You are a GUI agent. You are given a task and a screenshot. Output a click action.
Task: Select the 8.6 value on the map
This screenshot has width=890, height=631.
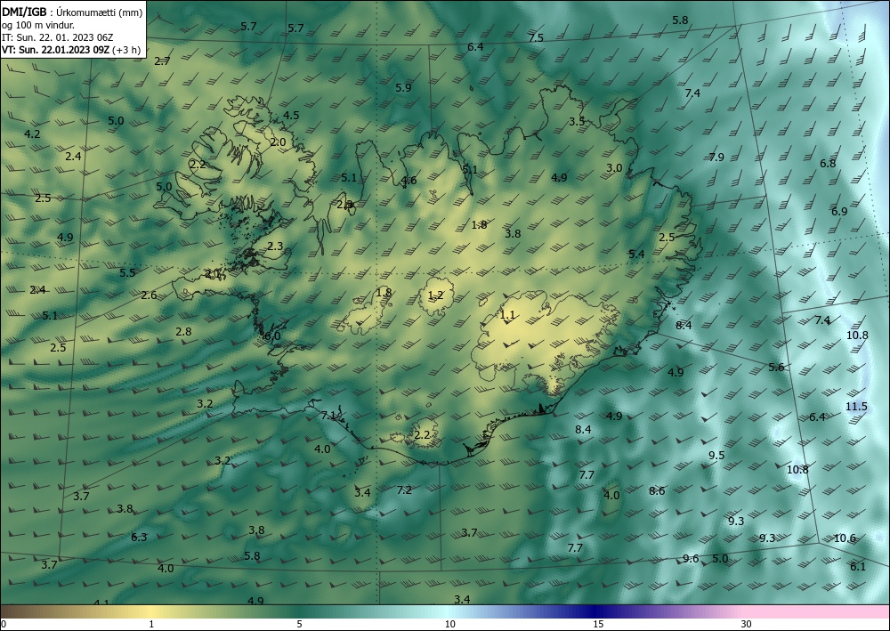coord(658,491)
